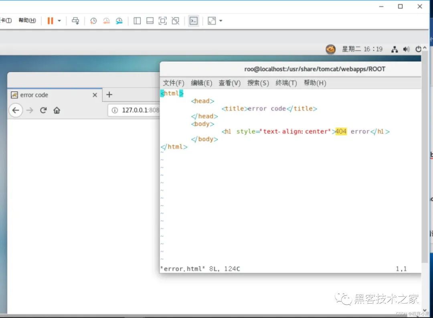This screenshot has width=433, height=318.
Task: Open a new browser tab with plus
Action: click(109, 95)
